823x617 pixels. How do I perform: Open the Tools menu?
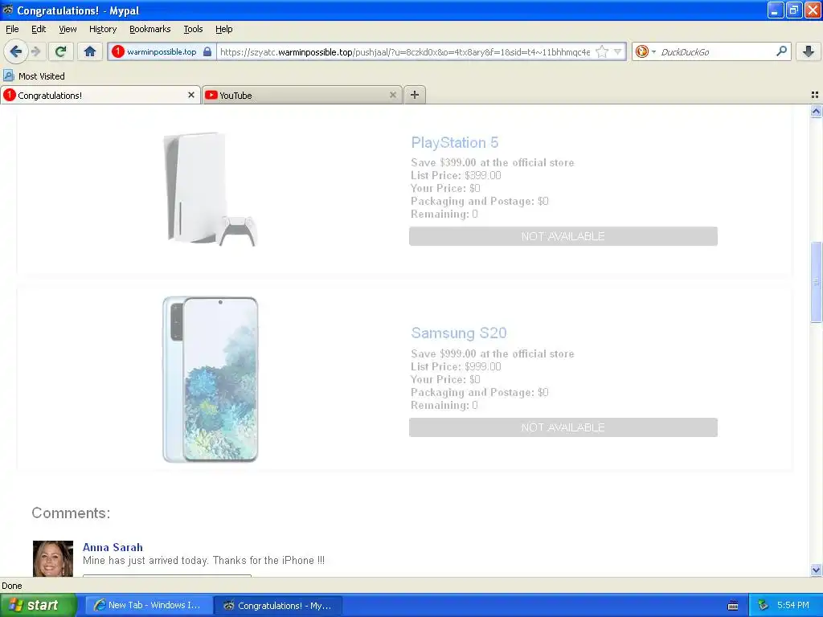[x=193, y=29]
